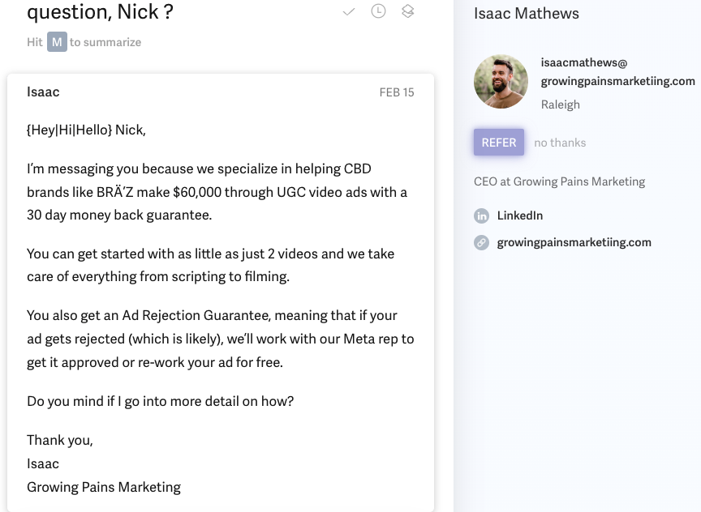The width and height of the screenshot is (701, 512).
Task: Open Isaac Mathews' LinkedIn link
Action: [x=520, y=215]
